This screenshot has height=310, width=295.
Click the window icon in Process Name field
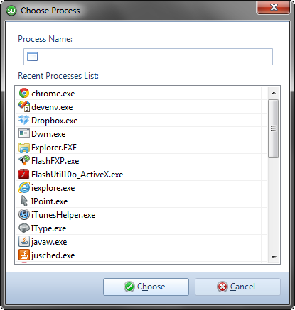click(x=32, y=57)
